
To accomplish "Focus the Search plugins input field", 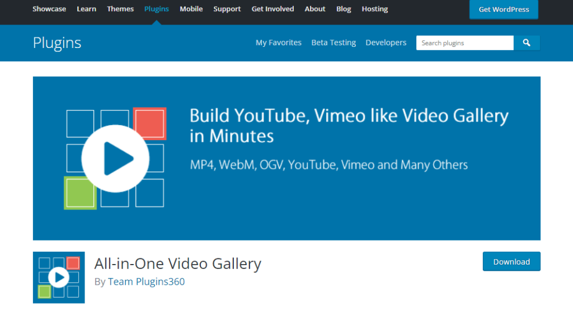I will pyautogui.click(x=465, y=43).
